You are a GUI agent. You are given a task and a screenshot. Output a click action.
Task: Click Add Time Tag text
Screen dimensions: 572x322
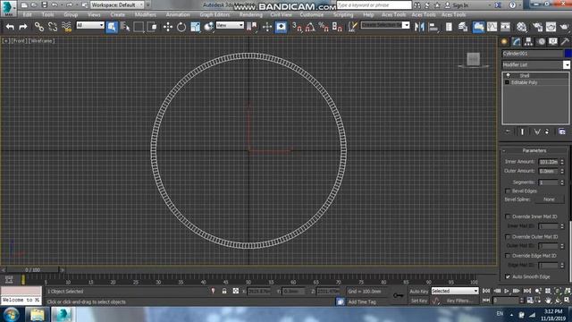pyautogui.click(x=362, y=302)
